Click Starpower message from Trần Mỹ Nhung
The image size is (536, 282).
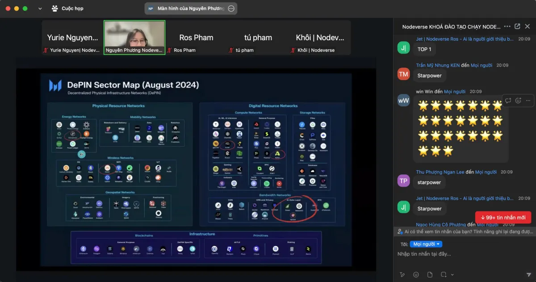429,76
